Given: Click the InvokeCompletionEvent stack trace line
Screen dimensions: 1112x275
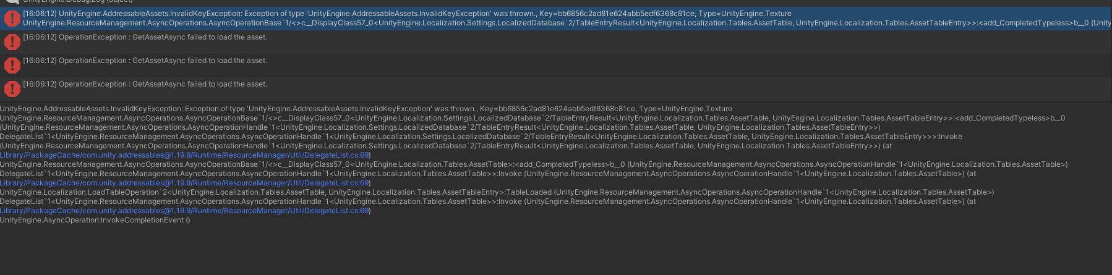Looking at the screenshot, I should [95, 220].
